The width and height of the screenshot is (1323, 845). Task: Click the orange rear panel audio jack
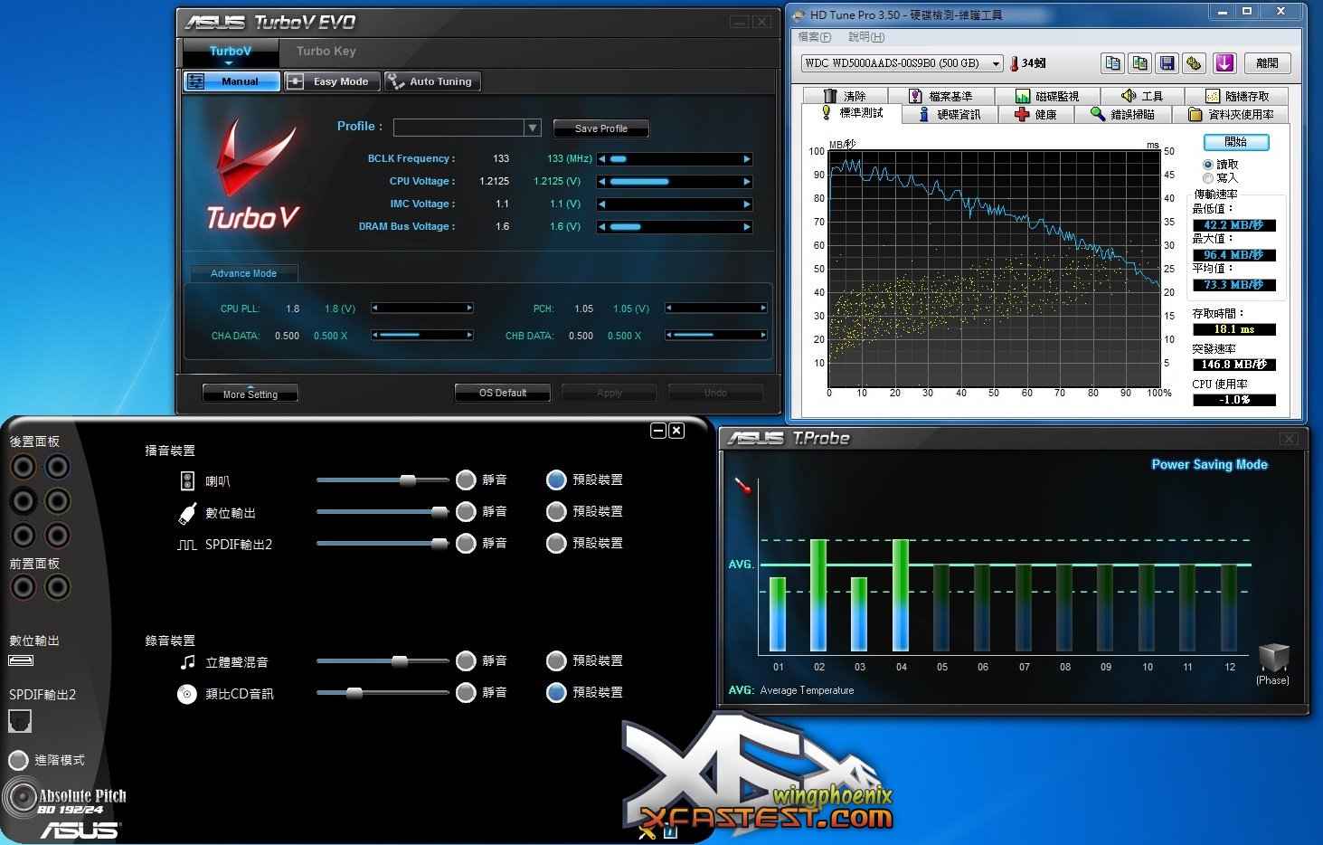point(24,467)
